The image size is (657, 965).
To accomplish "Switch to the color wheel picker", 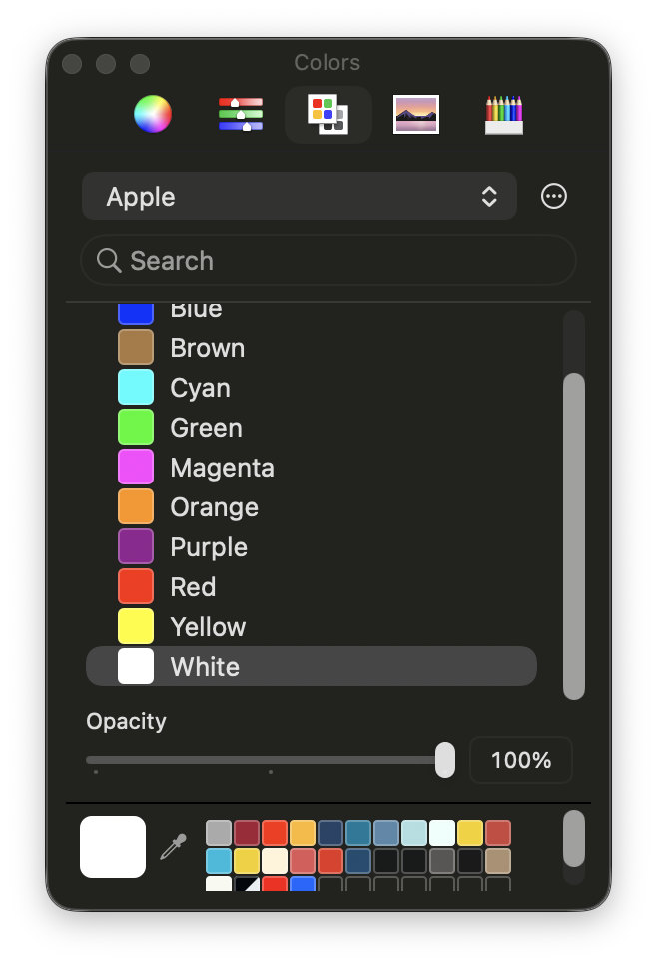I will coord(153,114).
